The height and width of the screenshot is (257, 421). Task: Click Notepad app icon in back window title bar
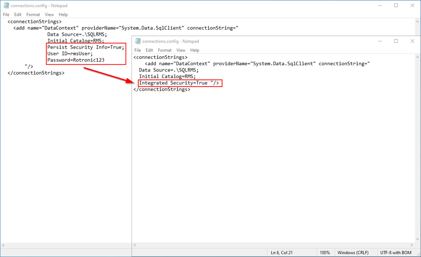tap(6, 5)
